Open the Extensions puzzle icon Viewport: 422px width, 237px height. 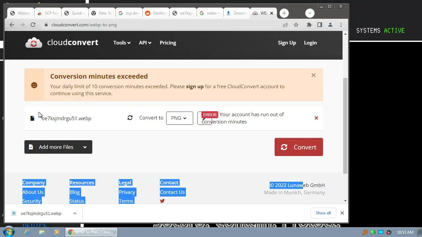point(309,25)
